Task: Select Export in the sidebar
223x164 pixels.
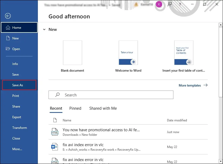Action: pyautogui.click(x=19, y=117)
